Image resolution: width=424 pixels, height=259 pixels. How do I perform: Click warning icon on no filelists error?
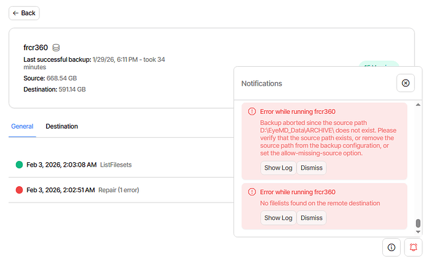[x=252, y=192]
